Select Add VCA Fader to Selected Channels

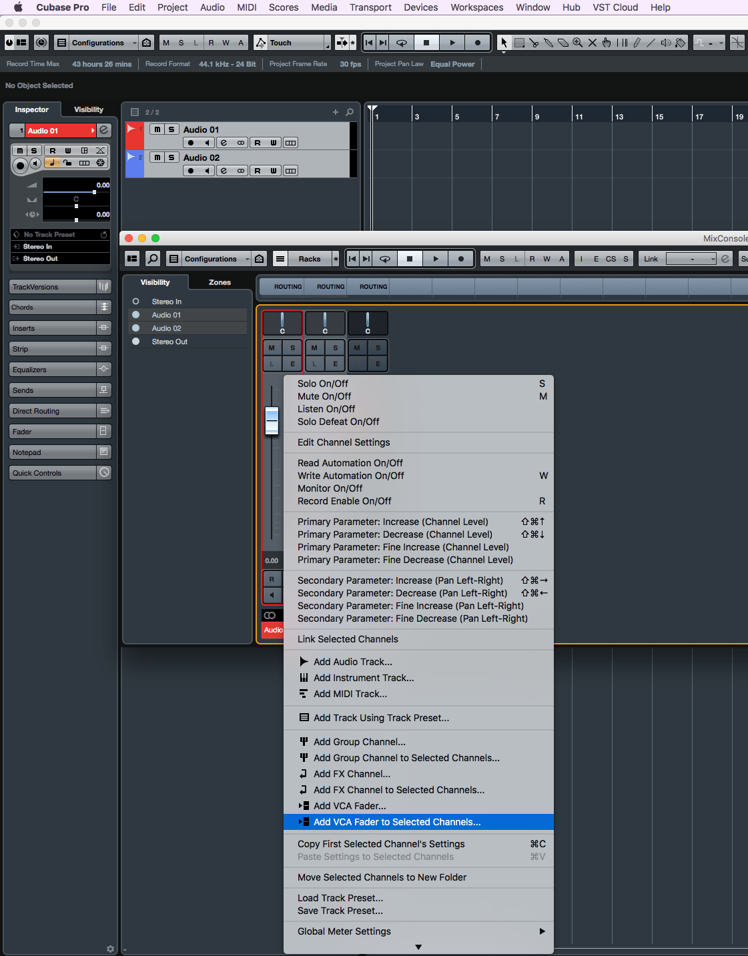tap(419, 822)
